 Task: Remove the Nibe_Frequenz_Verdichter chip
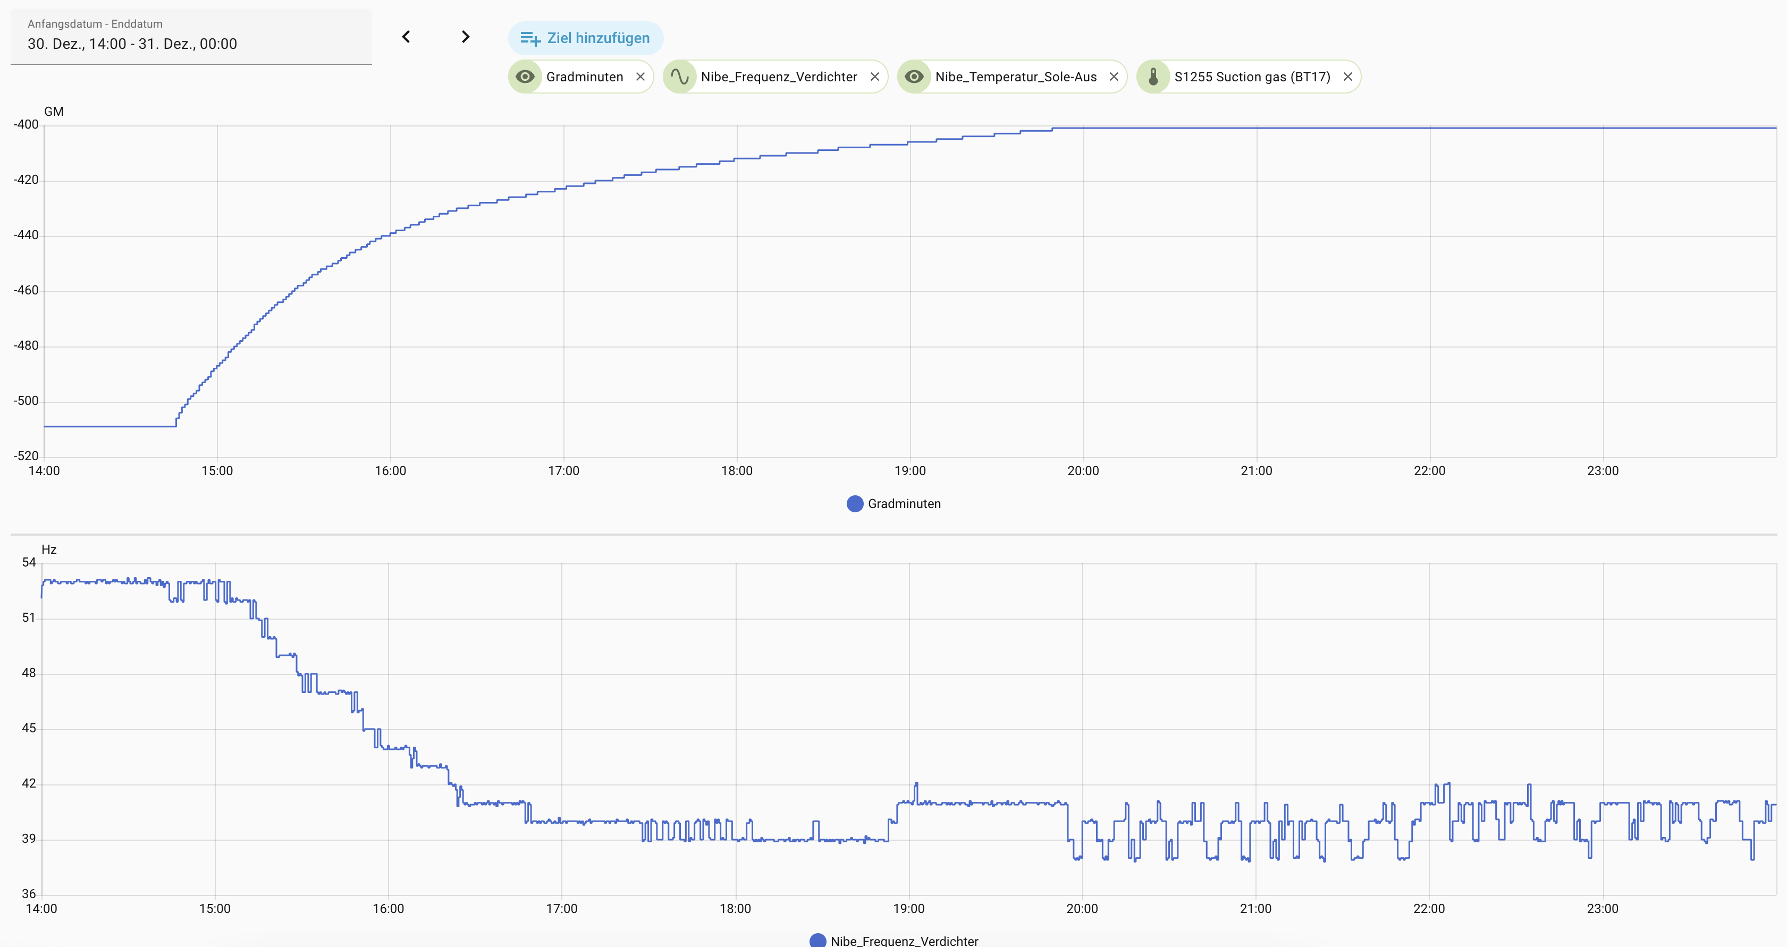(x=875, y=77)
